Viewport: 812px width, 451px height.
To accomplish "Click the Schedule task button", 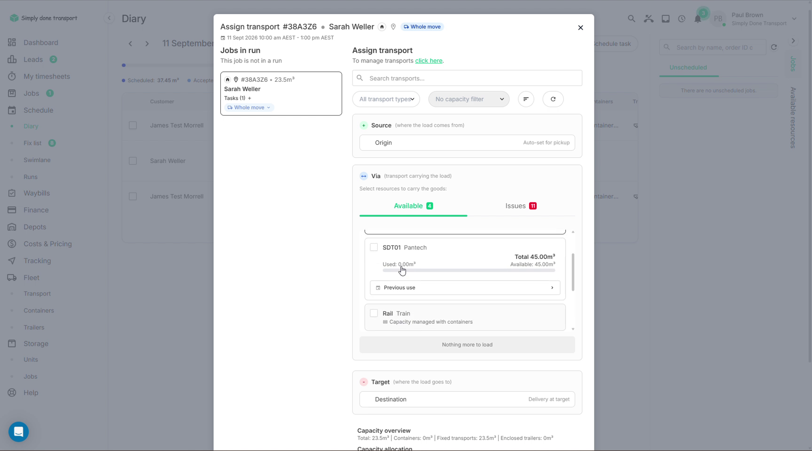I will click(x=614, y=44).
